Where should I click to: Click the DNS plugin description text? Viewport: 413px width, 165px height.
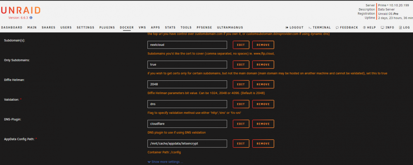click(176, 132)
